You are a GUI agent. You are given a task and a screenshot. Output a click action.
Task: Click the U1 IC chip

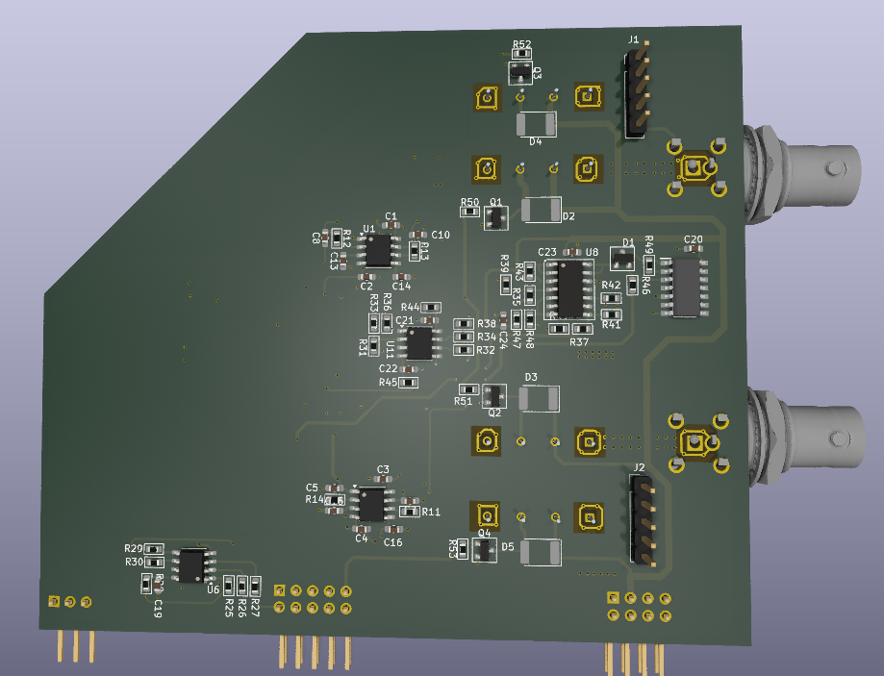pyautogui.click(x=378, y=251)
